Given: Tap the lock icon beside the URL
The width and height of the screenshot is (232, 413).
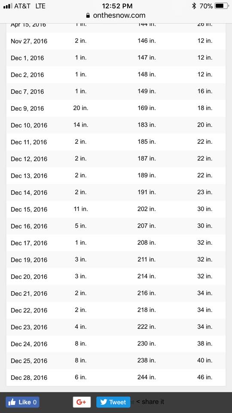Looking at the screenshot, I should (88, 15).
